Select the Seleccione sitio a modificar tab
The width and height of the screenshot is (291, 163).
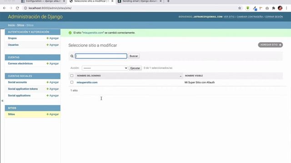(x=91, y=1)
